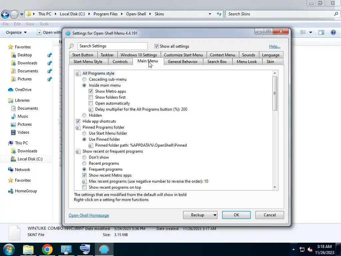Open the Windows Start orb

[9, 249]
